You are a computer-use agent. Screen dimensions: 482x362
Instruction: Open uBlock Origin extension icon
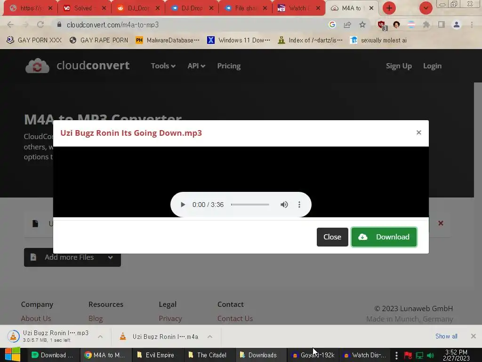[382, 25]
